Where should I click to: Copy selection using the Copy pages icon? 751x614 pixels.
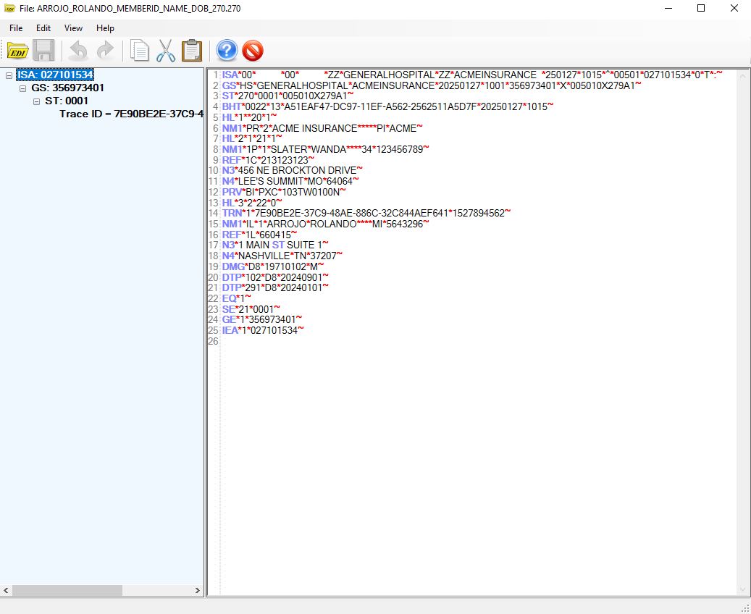[x=139, y=50]
